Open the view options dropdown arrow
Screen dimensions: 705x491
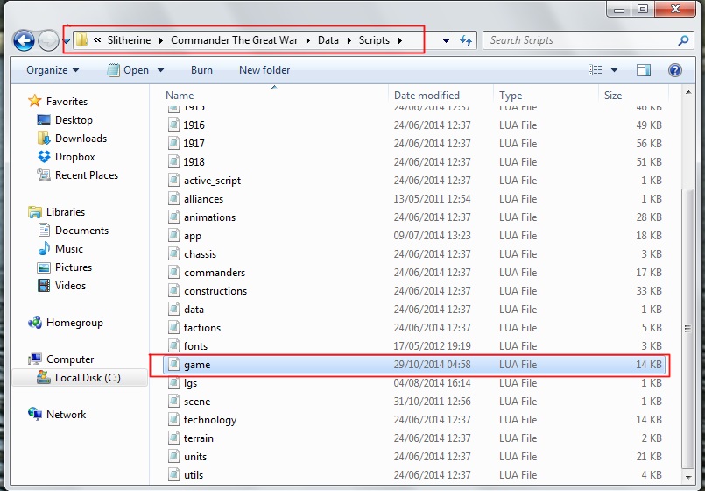pyautogui.click(x=614, y=70)
